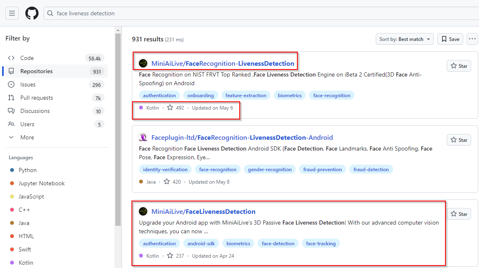Open Faceplugin-ltd/FaceRecognition-LivenessDetection-Android repository
Screen dimensions: 479x268
(x=242, y=137)
